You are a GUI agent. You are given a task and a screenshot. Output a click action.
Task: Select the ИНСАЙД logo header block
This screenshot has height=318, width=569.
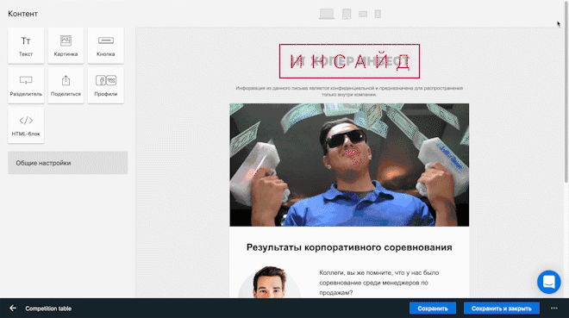[349, 61]
